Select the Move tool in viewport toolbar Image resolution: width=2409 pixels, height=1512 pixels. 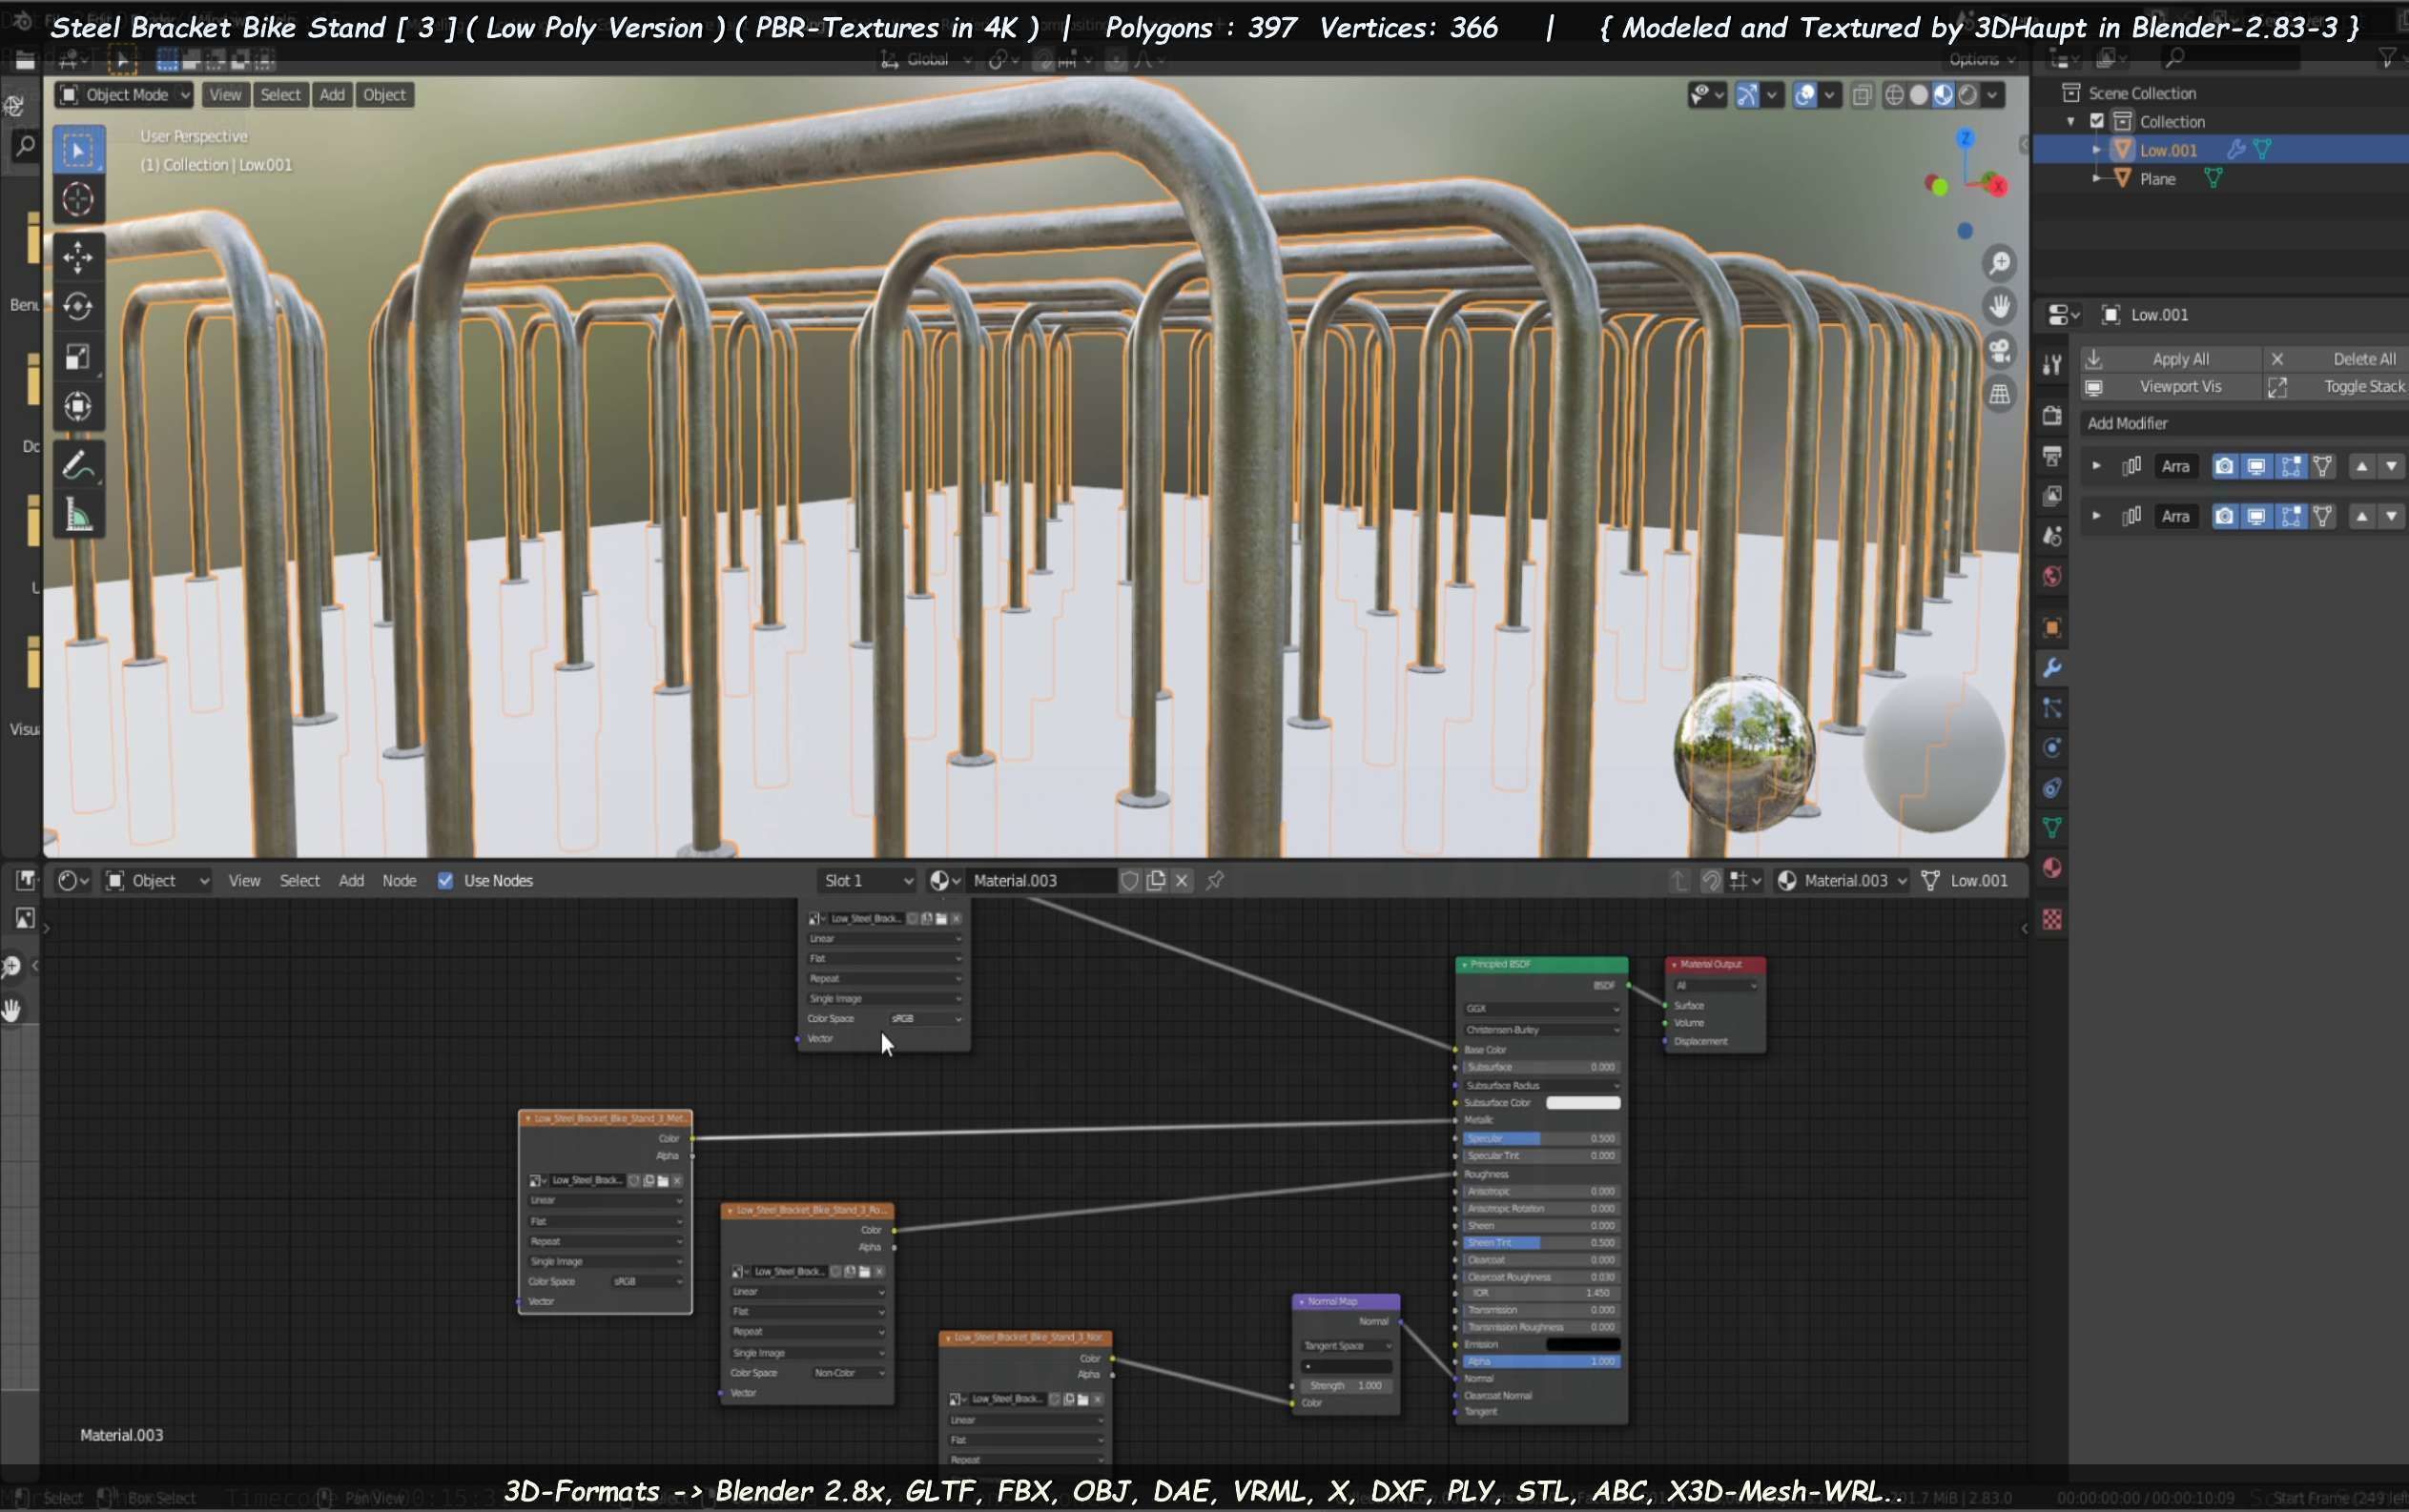coord(78,257)
